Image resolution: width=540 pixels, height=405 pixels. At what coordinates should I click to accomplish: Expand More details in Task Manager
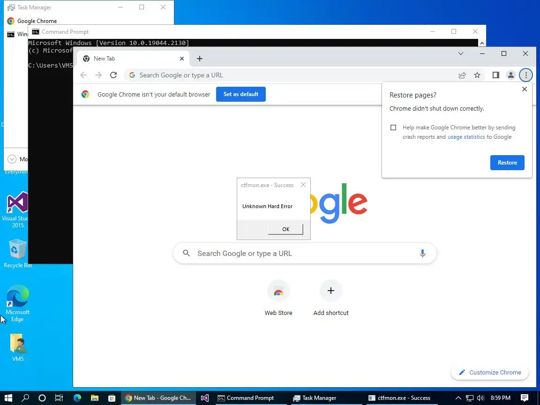point(12,159)
